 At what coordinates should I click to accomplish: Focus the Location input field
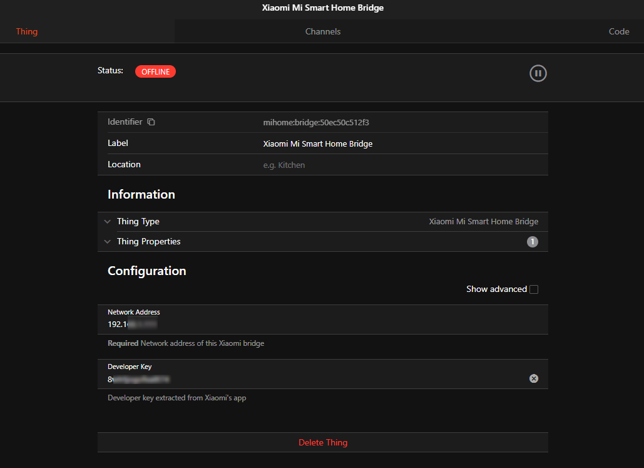coord(401,165)
